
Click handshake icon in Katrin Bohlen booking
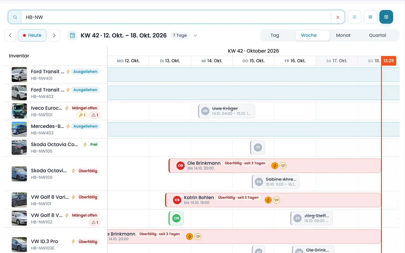point(276,200)
